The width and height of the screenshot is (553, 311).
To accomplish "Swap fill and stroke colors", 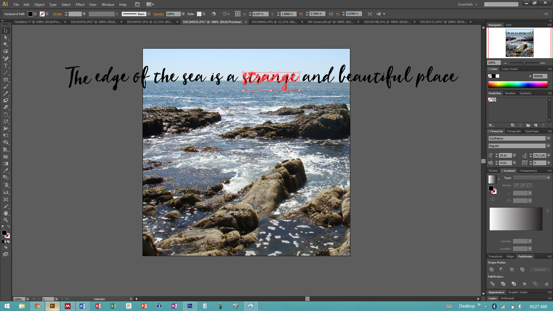I will (9, 227).
